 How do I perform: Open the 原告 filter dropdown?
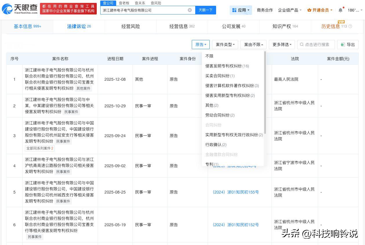(x=201, y=44)
